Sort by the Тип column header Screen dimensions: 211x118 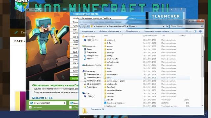(163, 36)
